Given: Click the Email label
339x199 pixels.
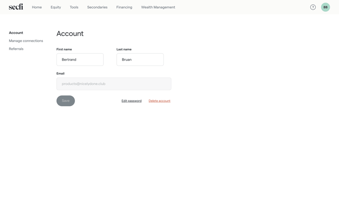Looking at the screenshot, I should click(x=61, y=74).
